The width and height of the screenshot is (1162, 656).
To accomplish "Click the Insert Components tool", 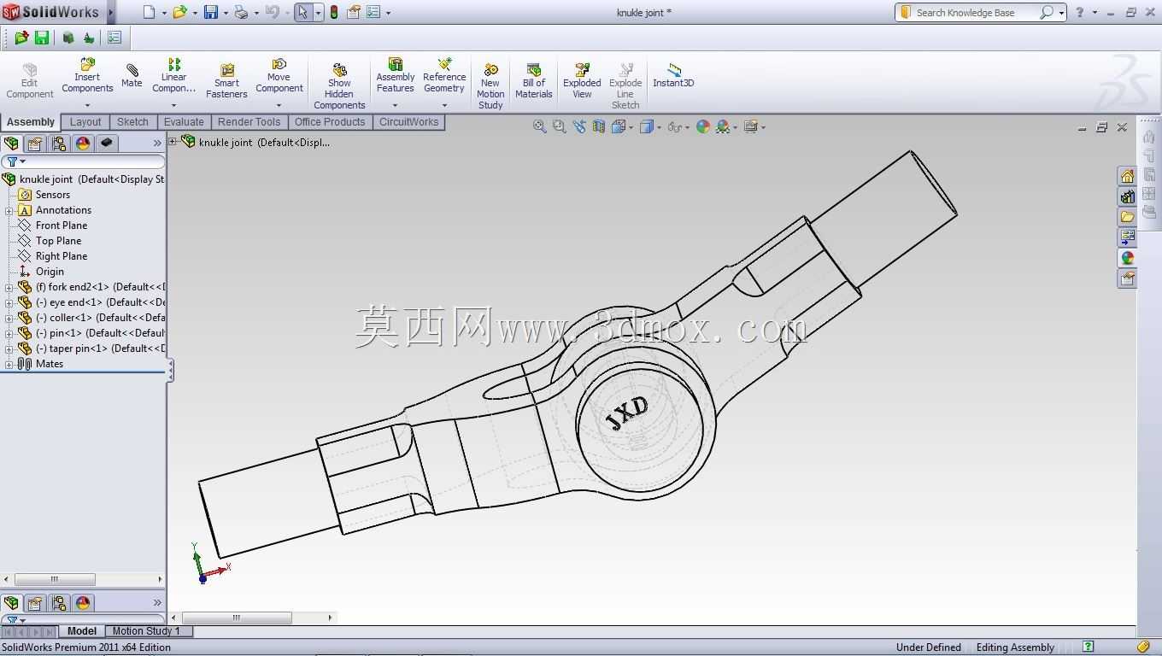I will point(87,76).
